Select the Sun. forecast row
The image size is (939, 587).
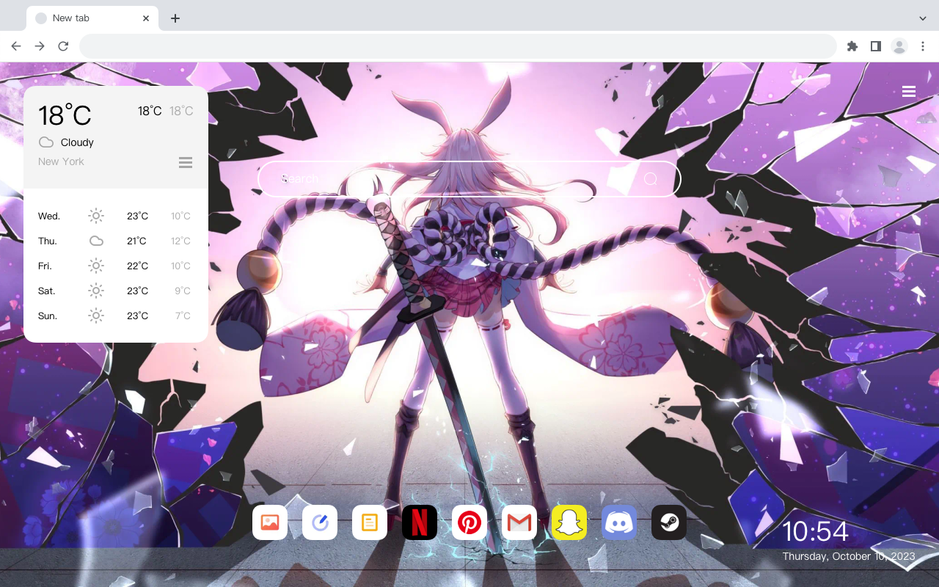tap(116, 316)
